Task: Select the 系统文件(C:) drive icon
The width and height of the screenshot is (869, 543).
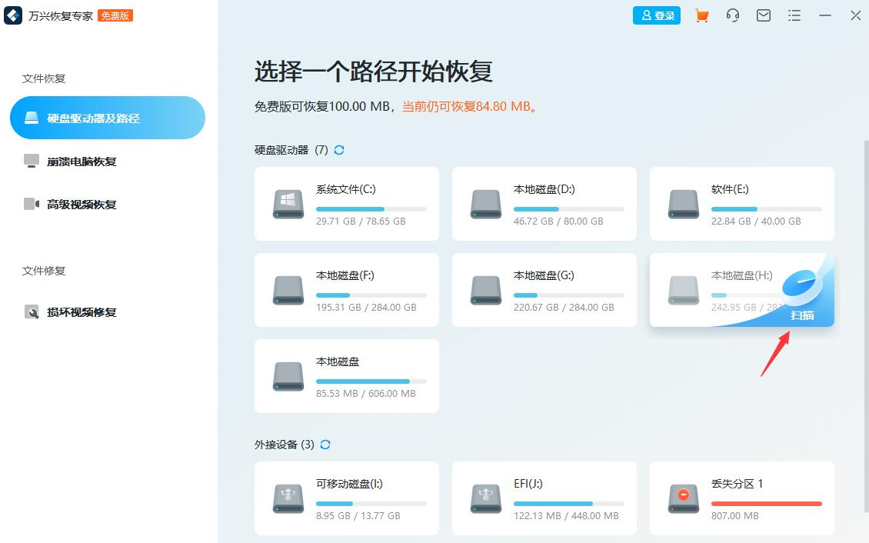Action: (288, 204)
